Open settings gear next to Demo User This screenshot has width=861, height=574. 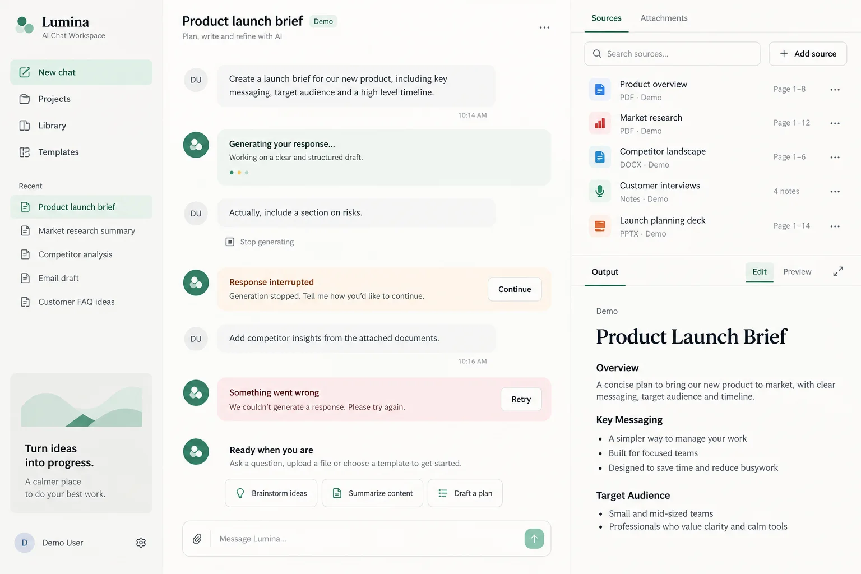click(141, 543)
